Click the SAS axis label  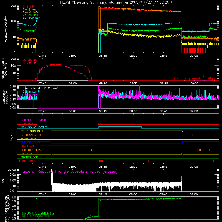[x=3, y=180]
